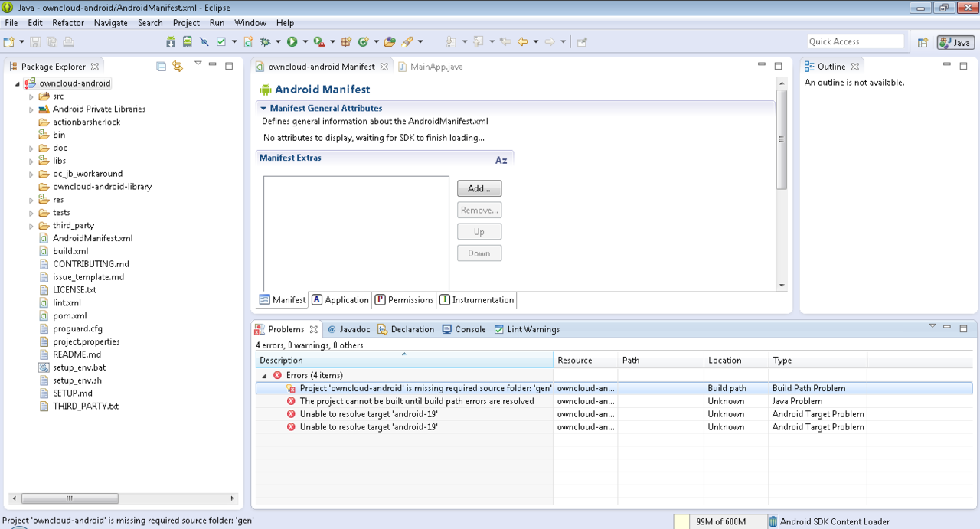Click the Quick Access field
The height and width of the screenshot is (529, 980).
pos(855,41)
